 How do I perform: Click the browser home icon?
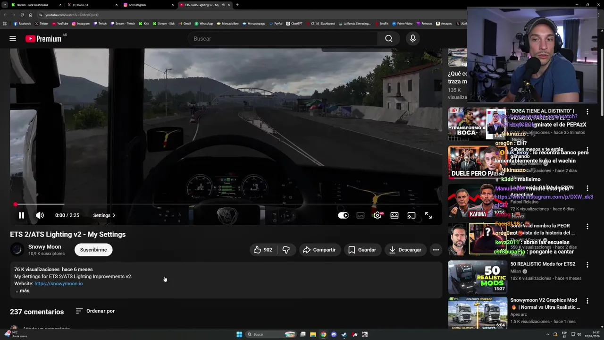tap(30, 15)
